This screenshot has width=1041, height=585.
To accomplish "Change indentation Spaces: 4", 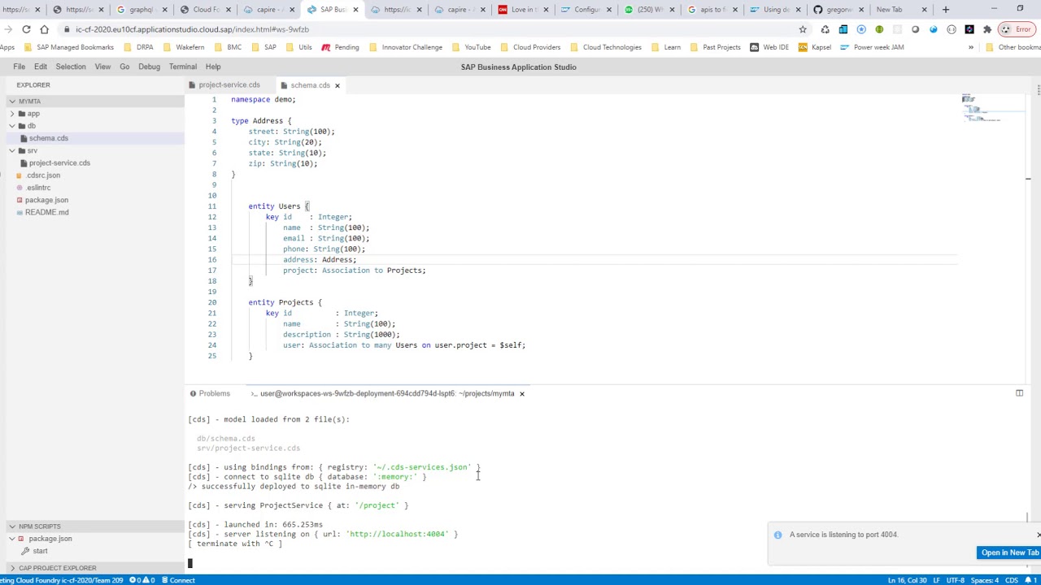I will pos(985,580).
